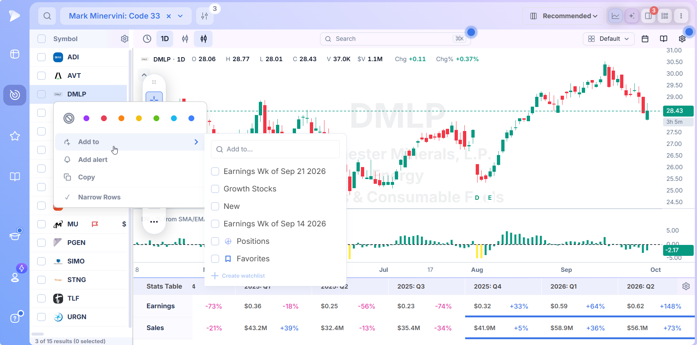The image size is (697, 345).
Task: Check the New watchlist checkbox
Action: pos(215,206)
